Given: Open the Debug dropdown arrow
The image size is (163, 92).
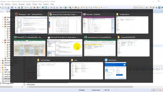Looking at the screenshot, I should tap(63, 7).
